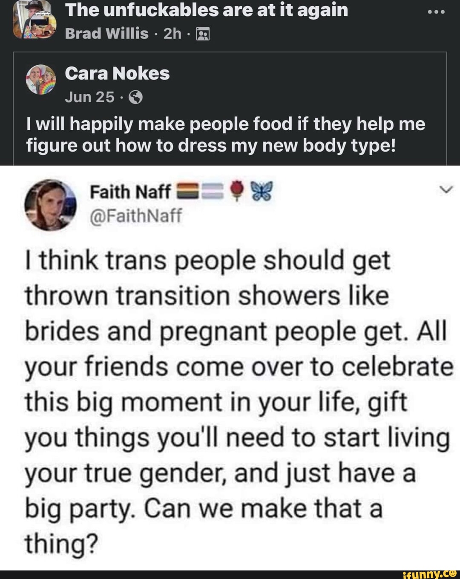Click the rose emoji

click(x=238, y=191)
